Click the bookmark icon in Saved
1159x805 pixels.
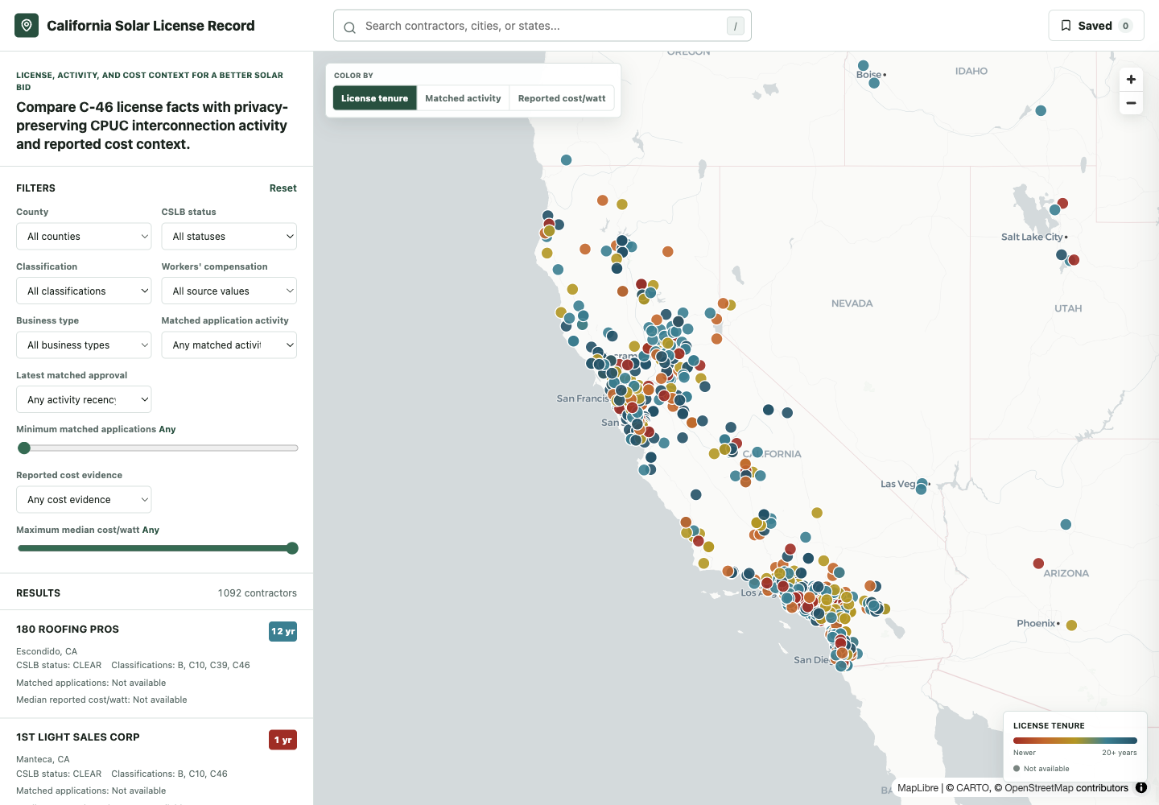pyautogui.click(x=1066, y=26)
